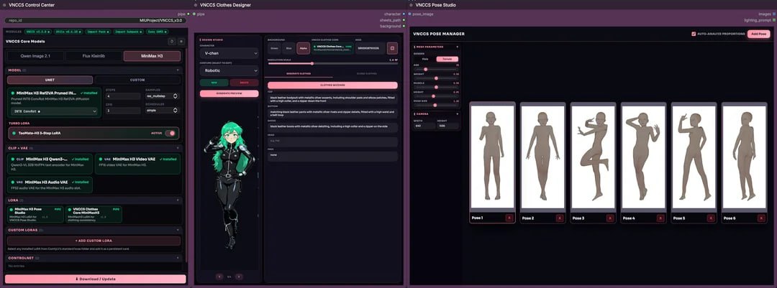
Task: Open the Scheduler dropdown showing simple
Action: (x=162, y=111)
